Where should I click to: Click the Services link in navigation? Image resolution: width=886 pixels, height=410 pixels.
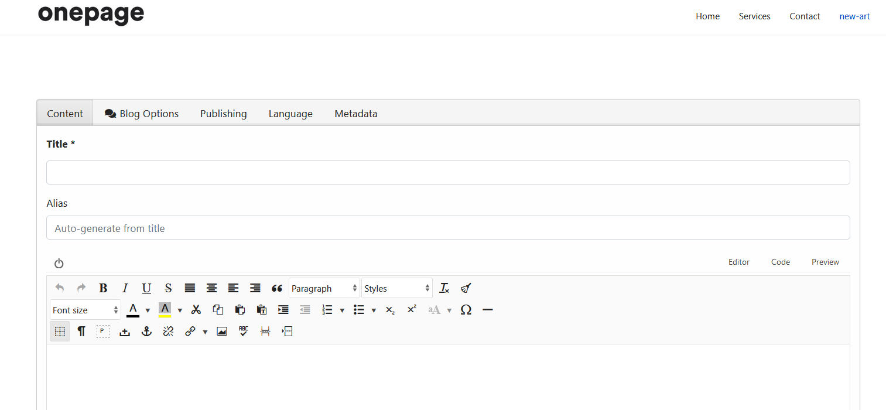point(754,16)
